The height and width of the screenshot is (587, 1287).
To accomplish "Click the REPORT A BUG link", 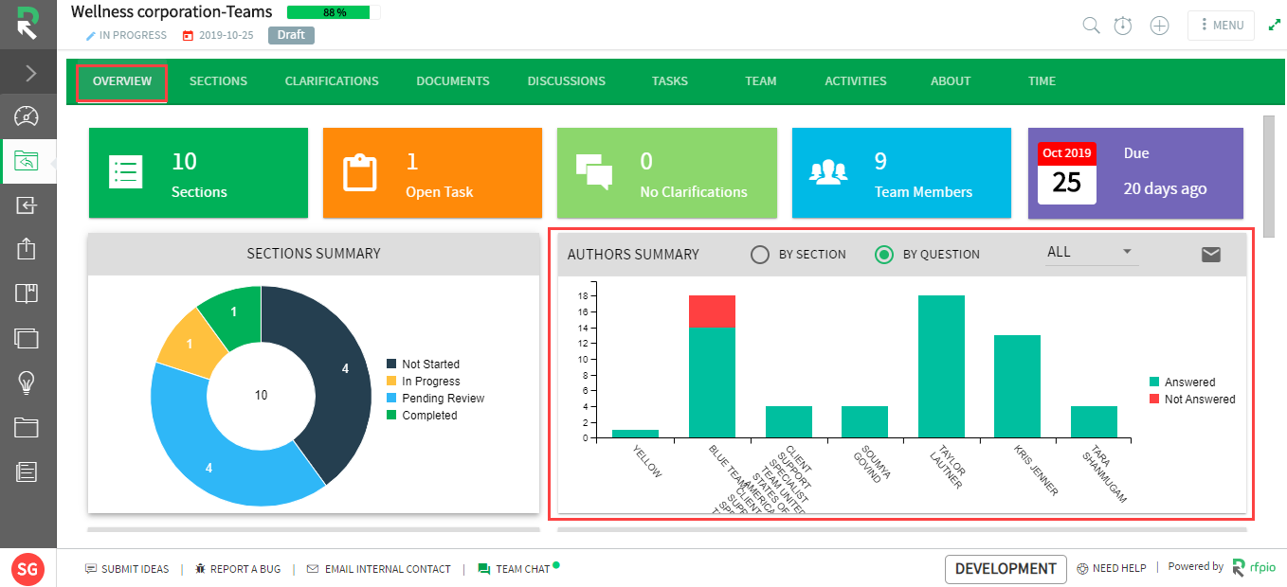I will (238, 569).
